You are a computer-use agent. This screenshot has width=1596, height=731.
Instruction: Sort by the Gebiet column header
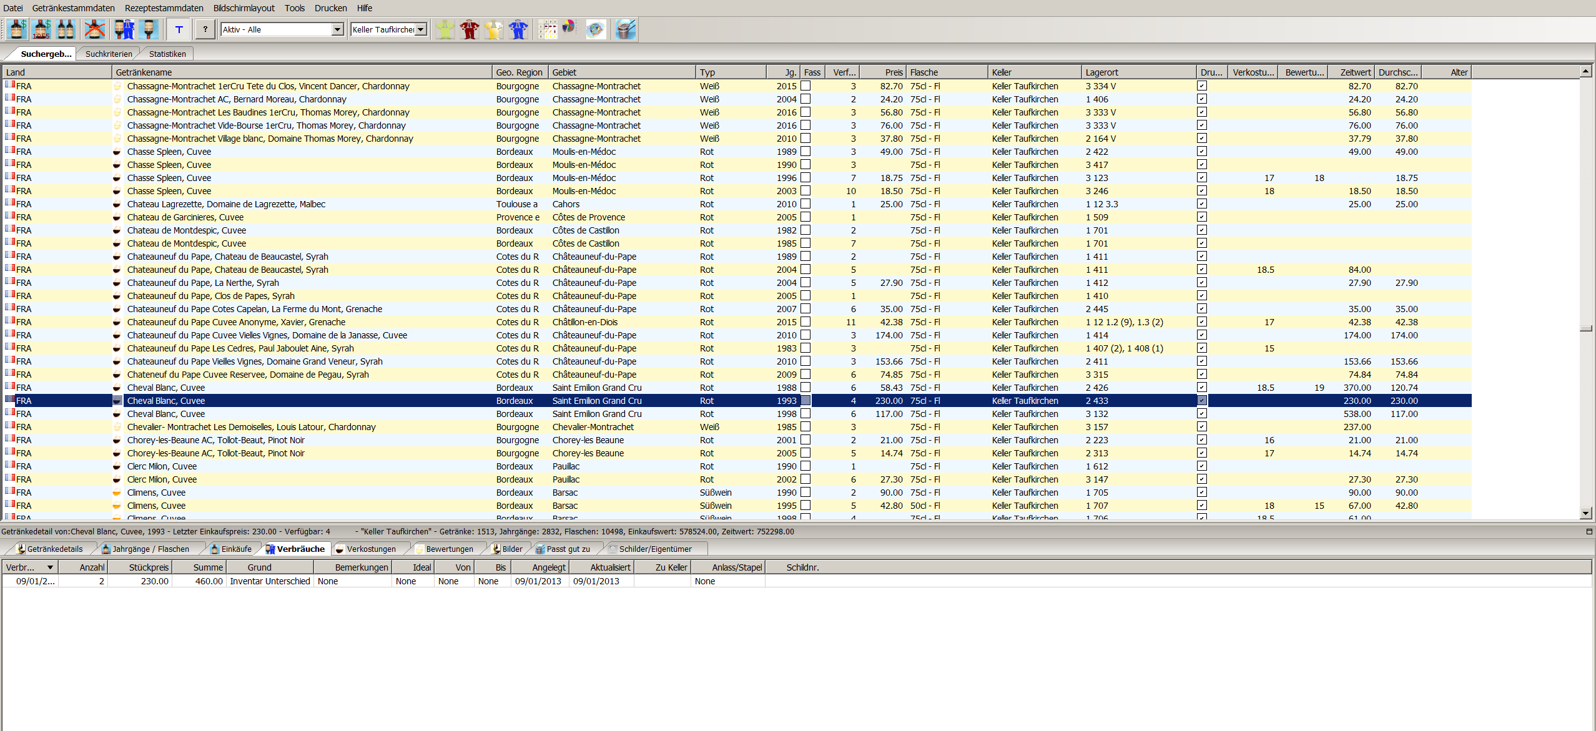621,72
